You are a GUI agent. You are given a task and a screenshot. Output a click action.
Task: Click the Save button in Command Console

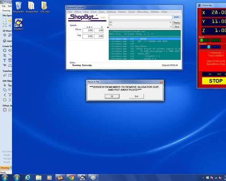[x=177, y=27]
